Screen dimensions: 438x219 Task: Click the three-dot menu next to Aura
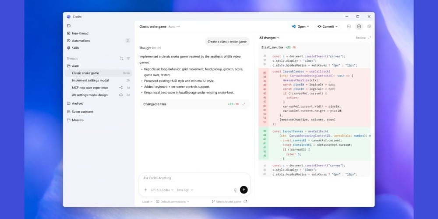click(x=178, y=27)
